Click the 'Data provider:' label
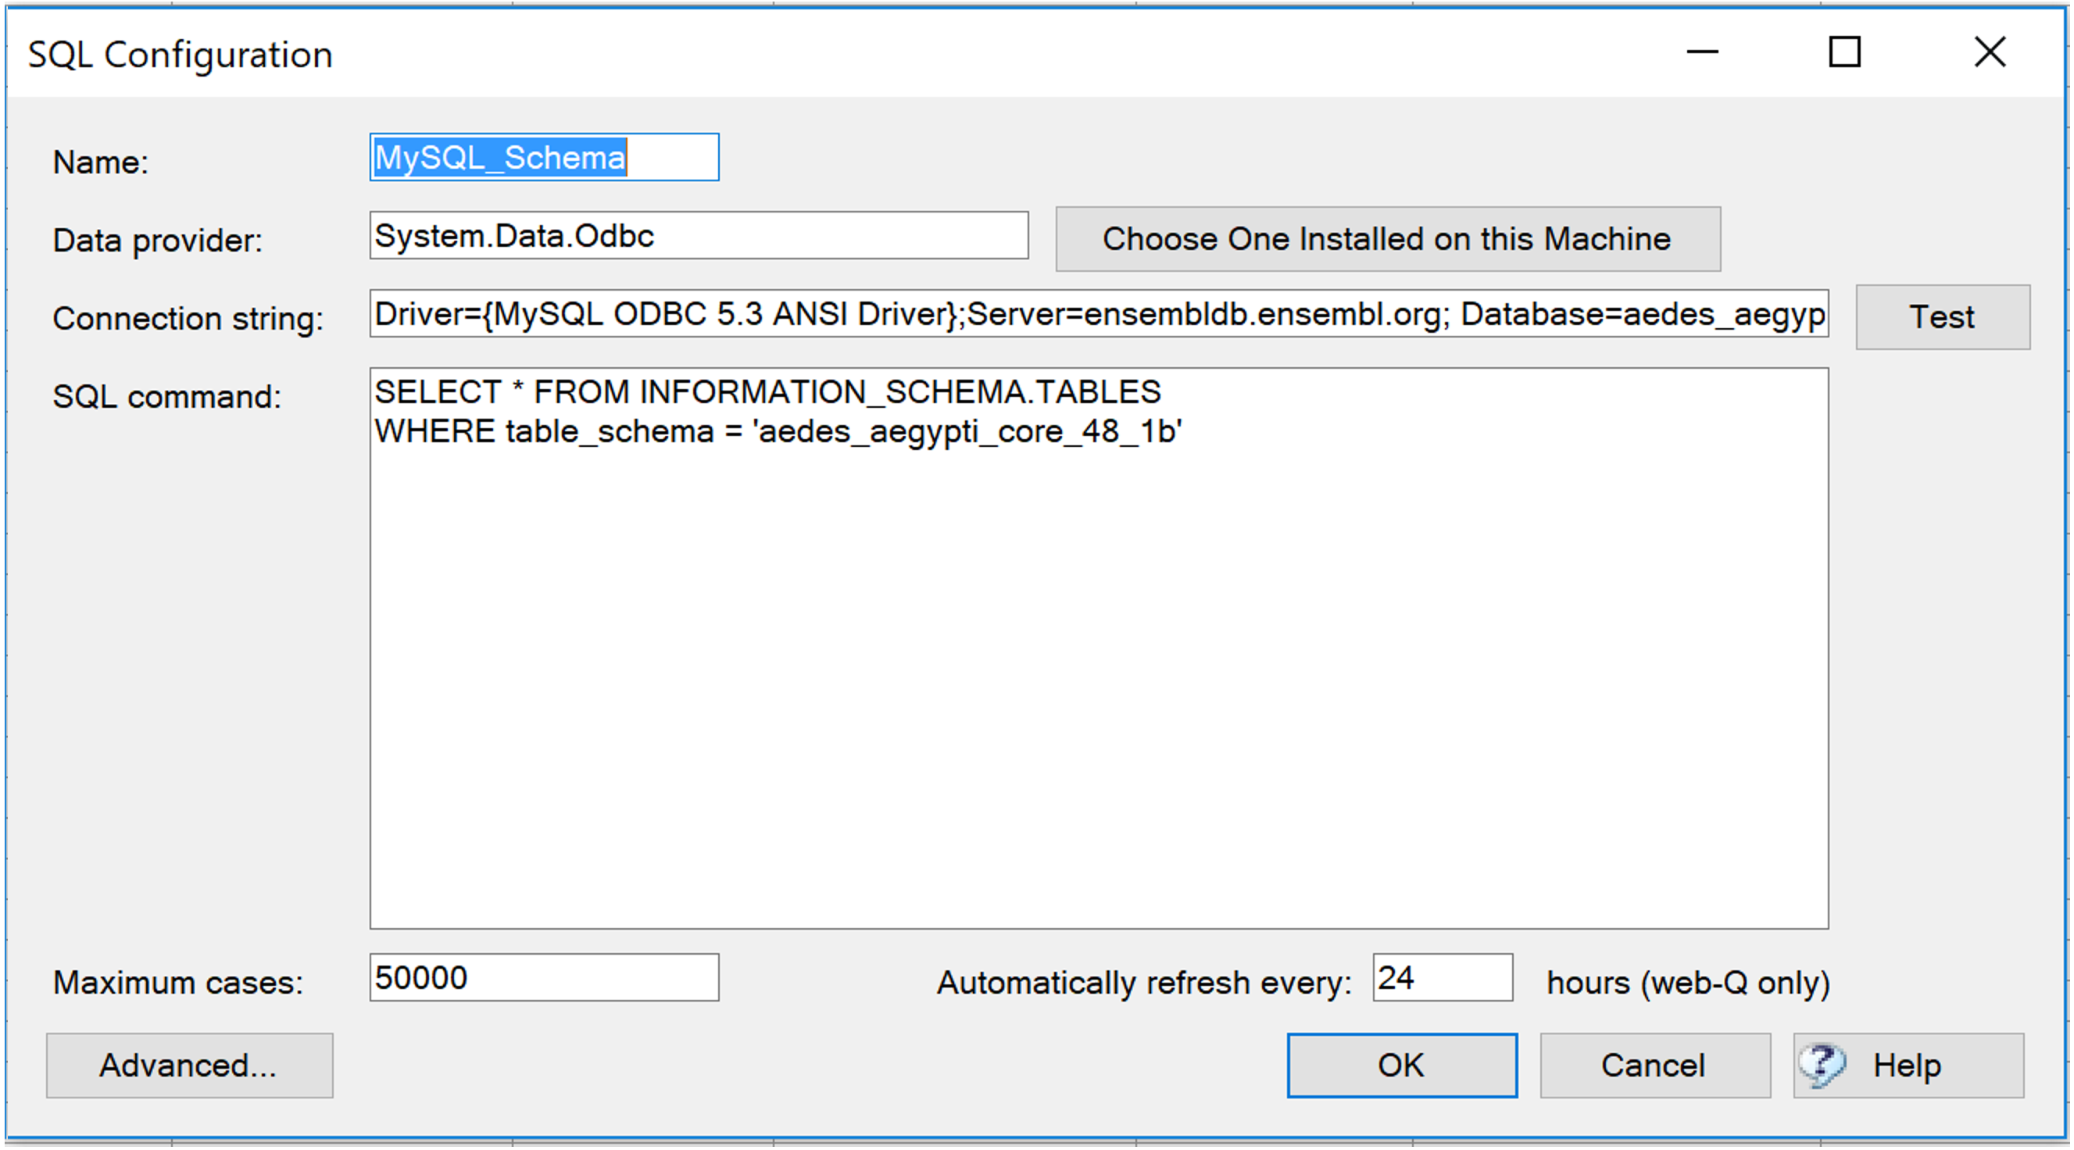The height and width of the screenshot is (1150, 2074). click(158, 241)
